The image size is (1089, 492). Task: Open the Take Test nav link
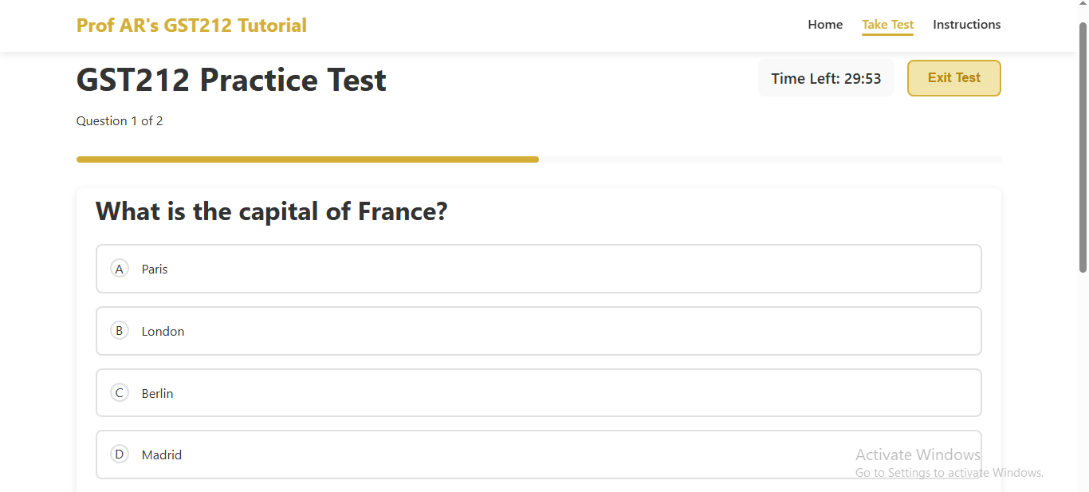pyautogui.click(x=887, y=25)
